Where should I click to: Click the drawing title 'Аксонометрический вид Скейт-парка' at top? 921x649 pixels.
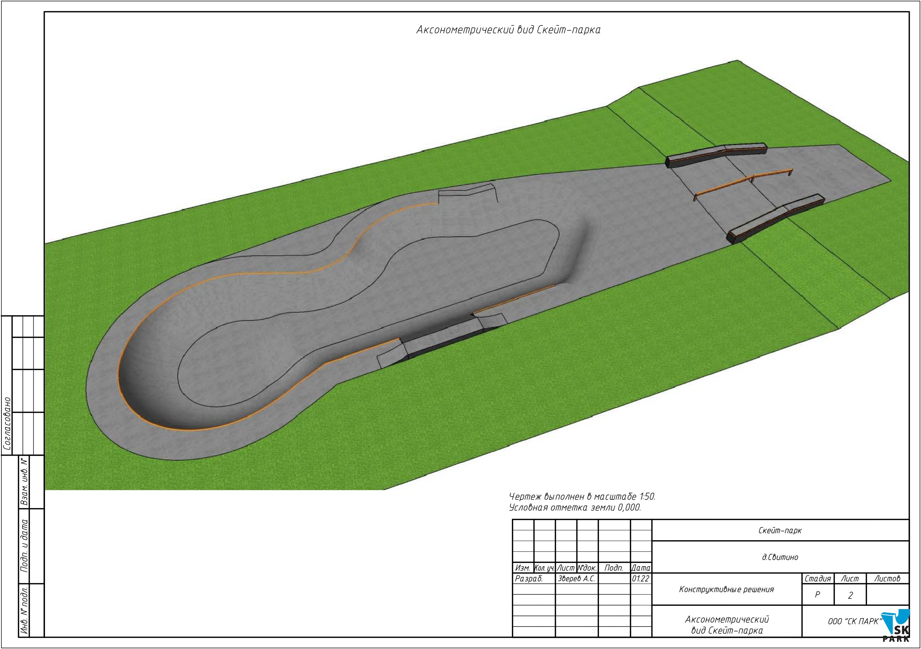pos(508,30)
